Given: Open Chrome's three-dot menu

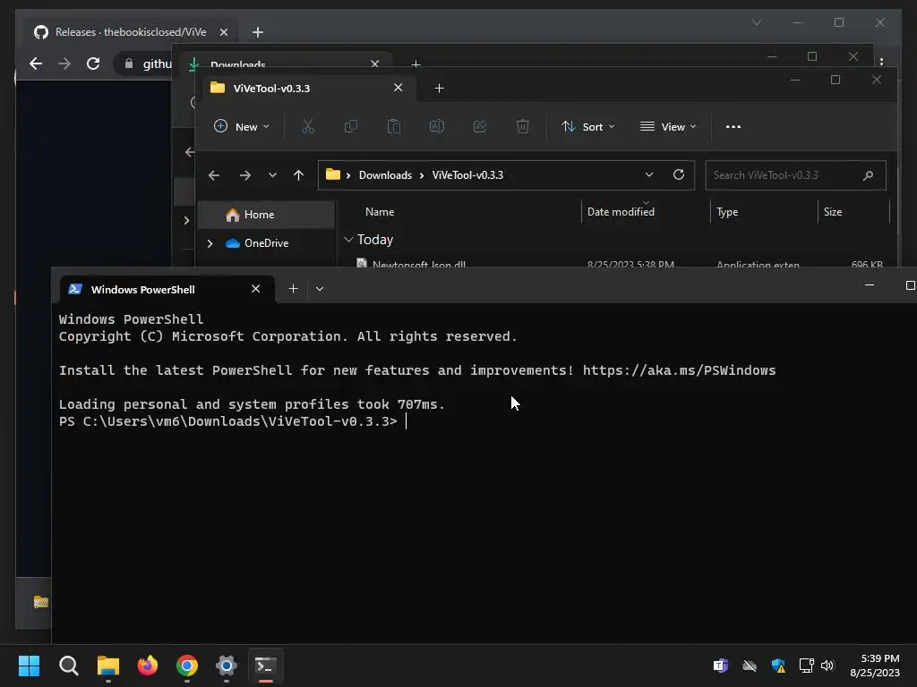Looking at the screenshot, I should (x=881, y=62).
